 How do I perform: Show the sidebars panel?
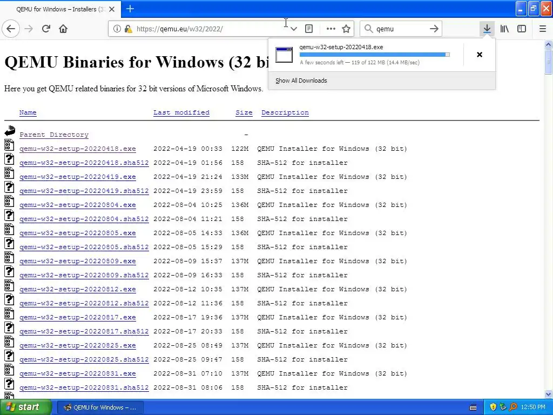click(522, 29)
